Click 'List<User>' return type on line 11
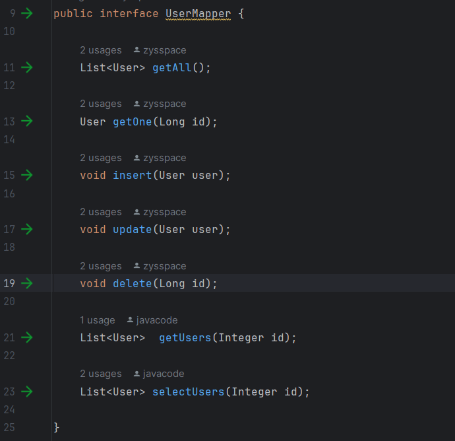Viewport: 455px width, 441px height. (113, 68)
